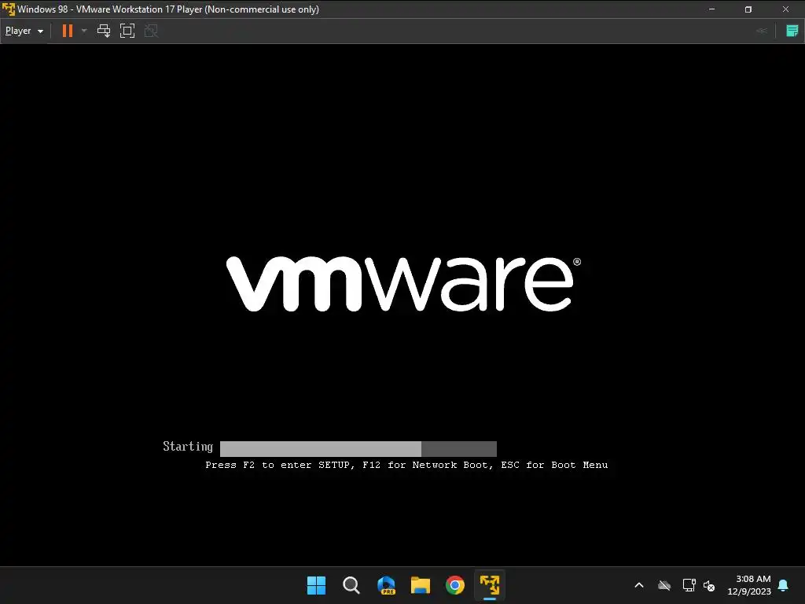Image resolution: width=805 pixels, height=604 pixels.
Task: Open the notifications bell icon
Action: (x=784, y=585)
